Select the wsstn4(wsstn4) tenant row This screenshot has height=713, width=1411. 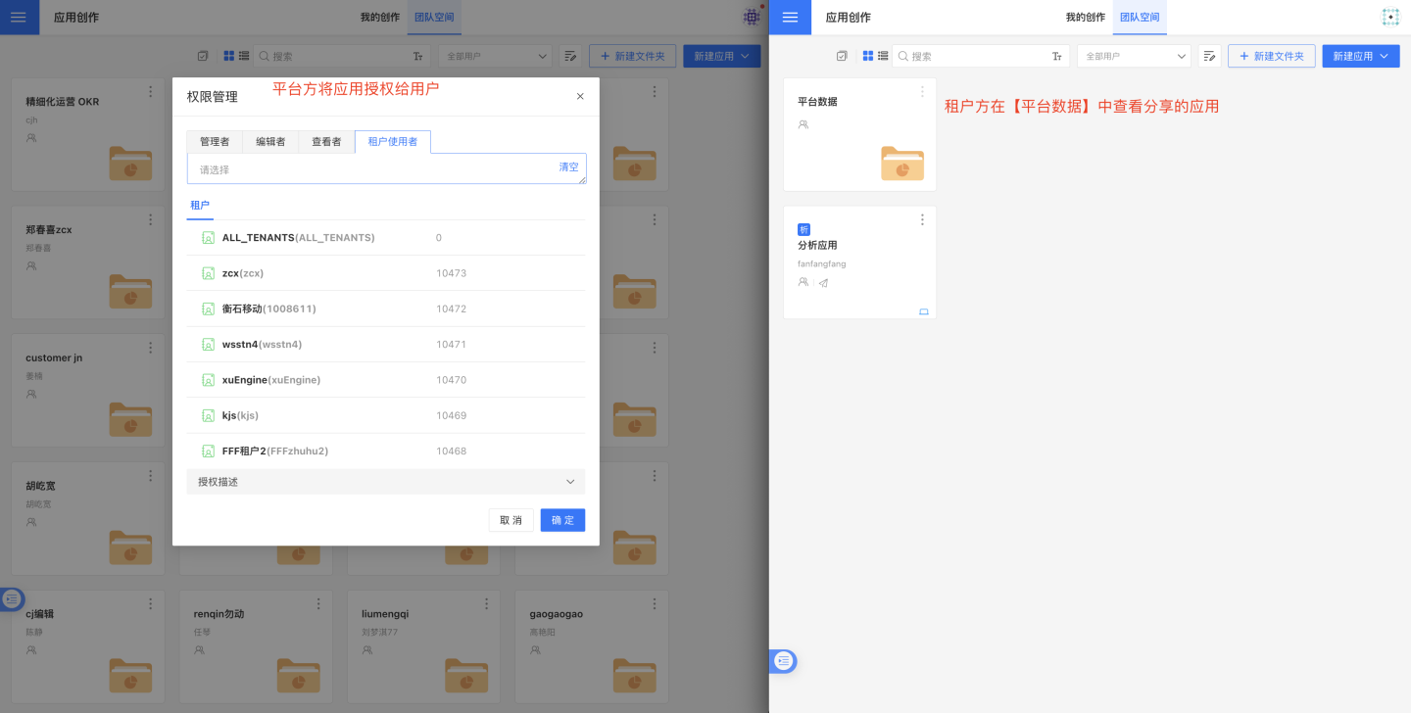coord(386,345)
